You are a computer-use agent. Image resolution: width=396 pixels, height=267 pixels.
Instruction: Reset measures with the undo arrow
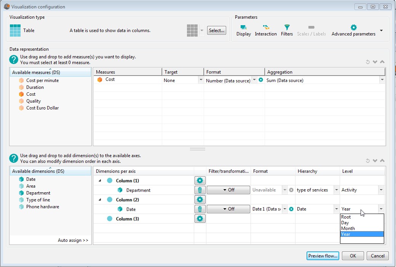pos(368,62)
